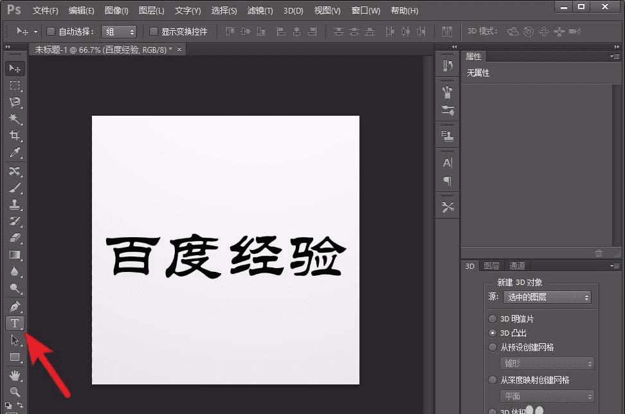Open the 图层(L) menu

[152, 11]
